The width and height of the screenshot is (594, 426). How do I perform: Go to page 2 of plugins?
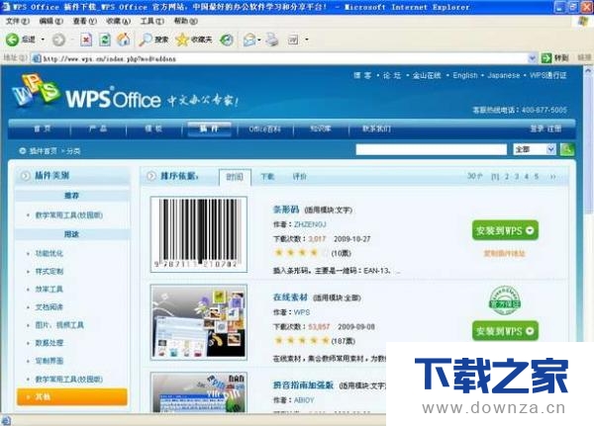(x=507, y=177)
